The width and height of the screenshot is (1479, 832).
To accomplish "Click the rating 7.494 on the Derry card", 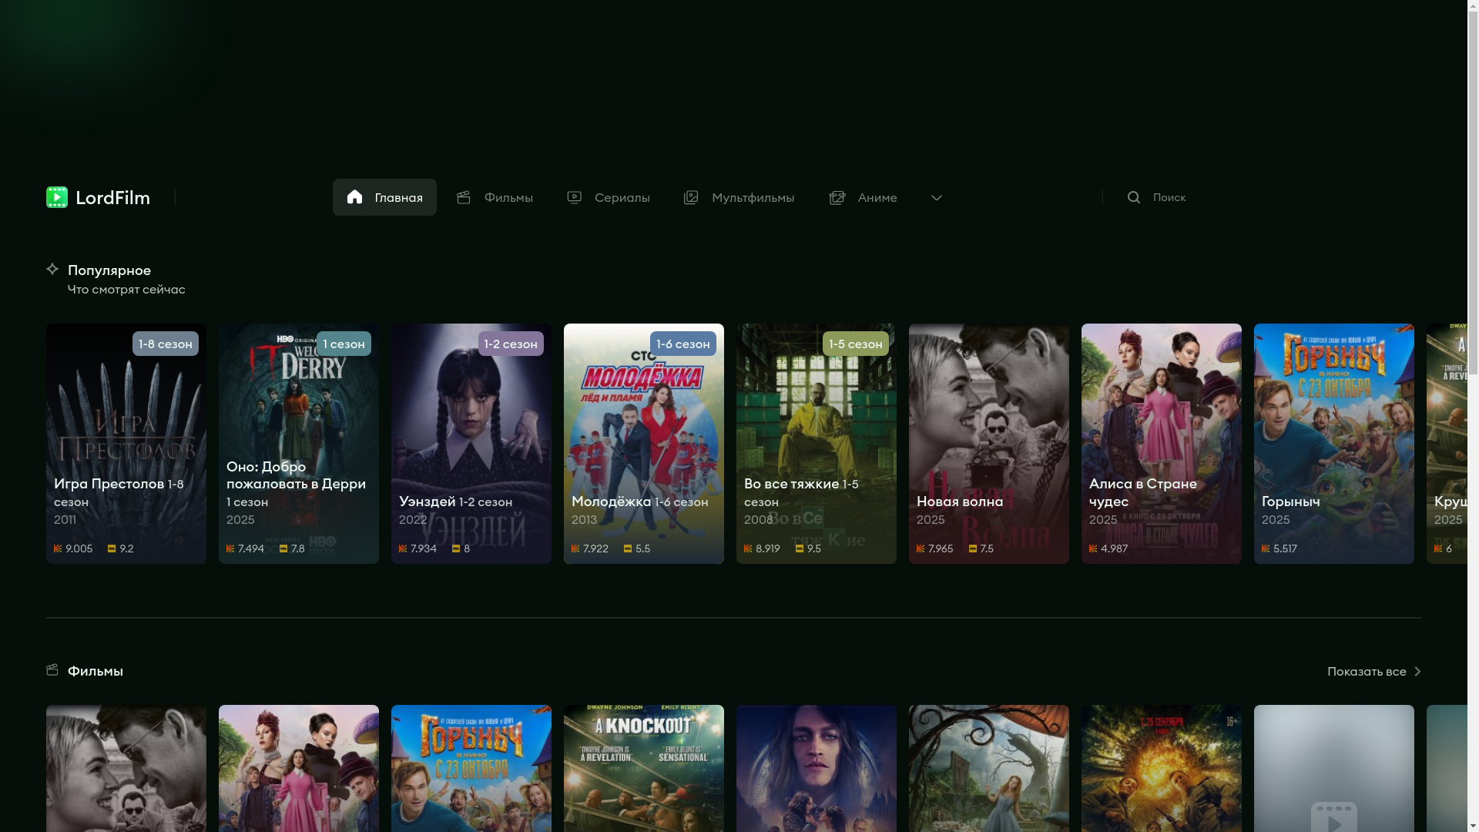I will tap(246, 549).
